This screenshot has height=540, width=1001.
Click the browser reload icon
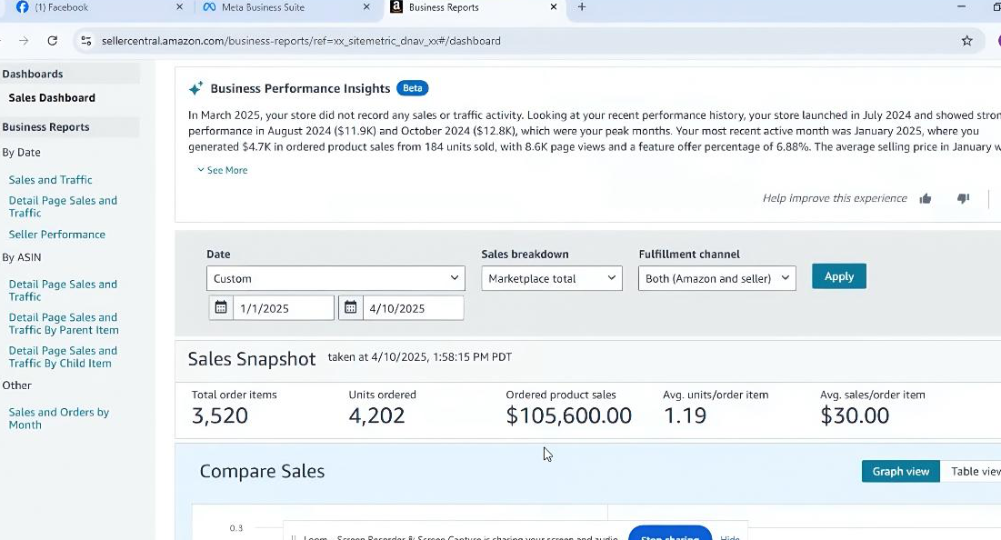(x=53, y=41)
